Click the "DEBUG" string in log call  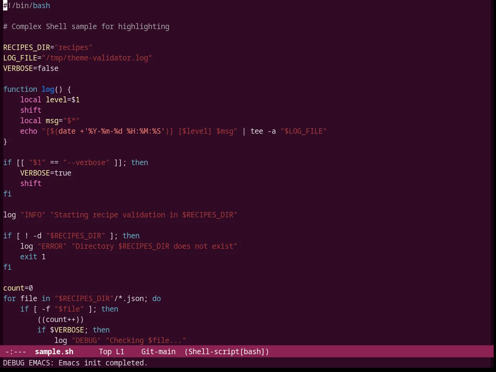coord(86,340)
